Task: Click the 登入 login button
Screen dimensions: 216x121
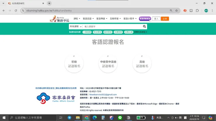Action: coord(156,19)
